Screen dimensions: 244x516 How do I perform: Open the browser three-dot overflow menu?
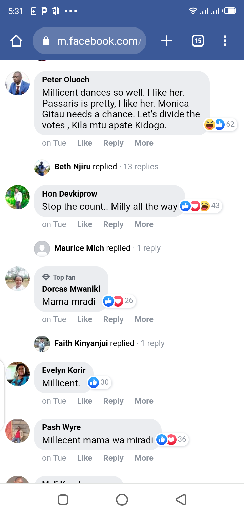225,41
